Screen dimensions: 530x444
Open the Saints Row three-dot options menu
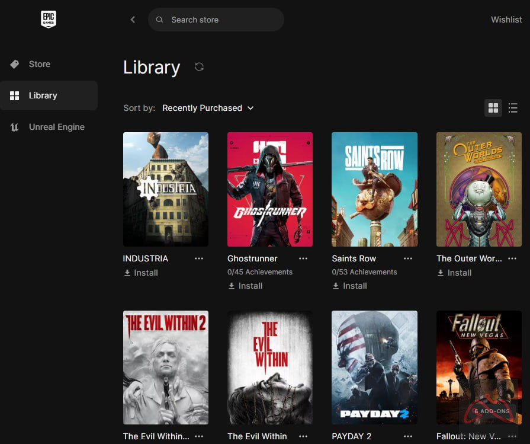tap(408, 258)
